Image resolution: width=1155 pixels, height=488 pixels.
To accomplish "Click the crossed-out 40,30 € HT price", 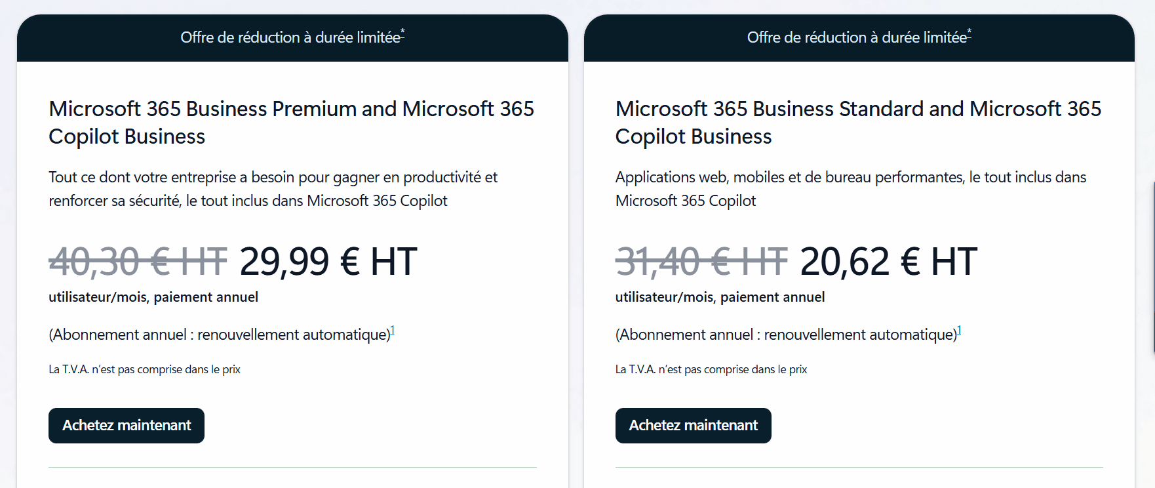I will pos(138,262).
